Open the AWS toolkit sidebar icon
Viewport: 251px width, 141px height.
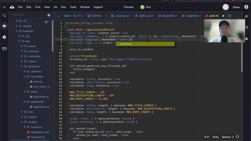tap(4, 48)
